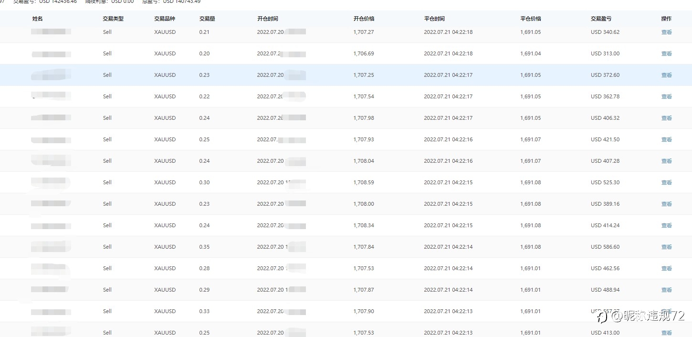Click close price 1,691.04

(531, 53)
